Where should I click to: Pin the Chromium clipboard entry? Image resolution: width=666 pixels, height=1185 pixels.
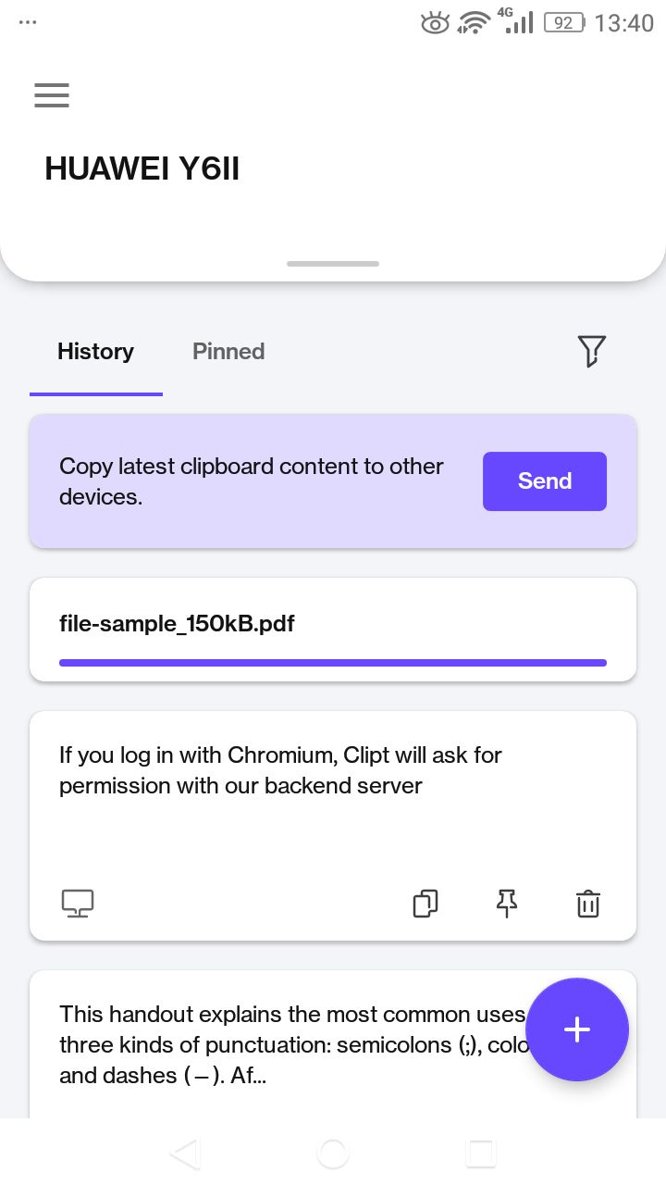coord(507,904)
